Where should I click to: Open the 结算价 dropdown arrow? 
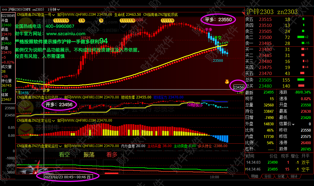pyautogui.click(x=293, y=124)
